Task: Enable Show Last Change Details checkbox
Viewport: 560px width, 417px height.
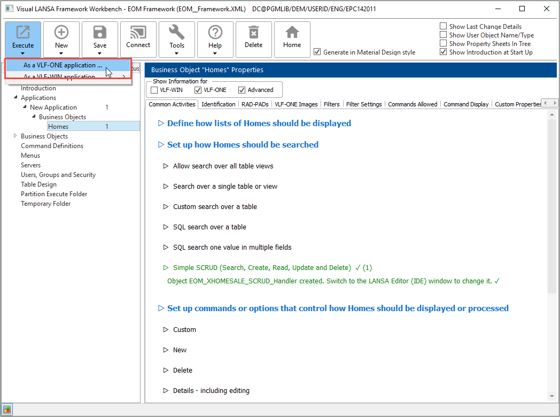Action: pyautogui.click(x=444, y=26)
